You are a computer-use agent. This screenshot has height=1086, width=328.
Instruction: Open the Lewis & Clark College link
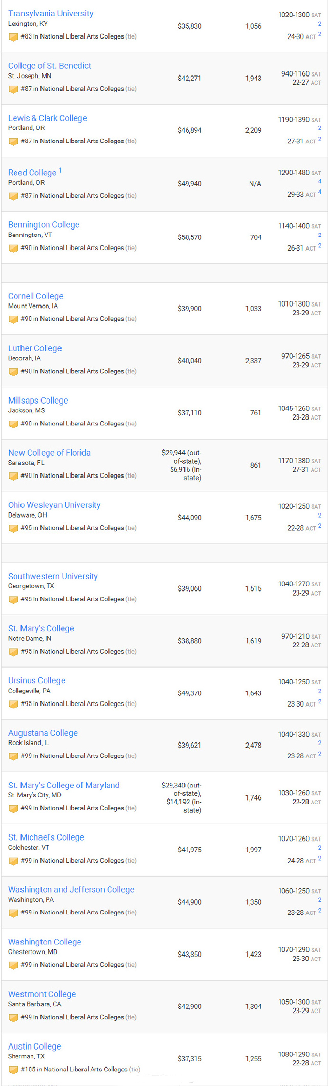click(x=48, y=118)
